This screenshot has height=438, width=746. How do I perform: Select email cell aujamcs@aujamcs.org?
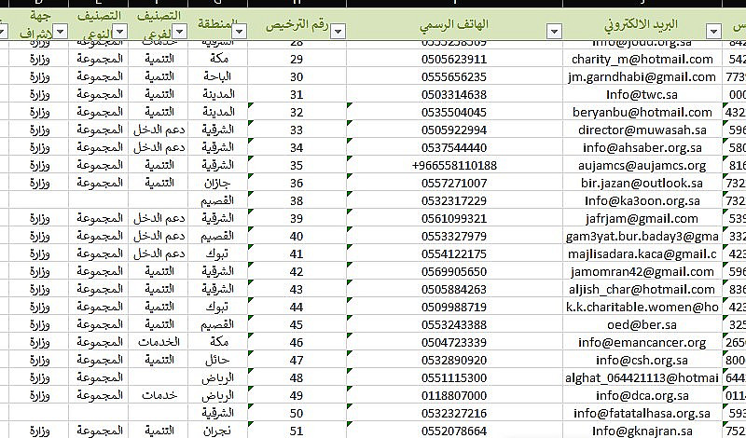tap(642, 165)
